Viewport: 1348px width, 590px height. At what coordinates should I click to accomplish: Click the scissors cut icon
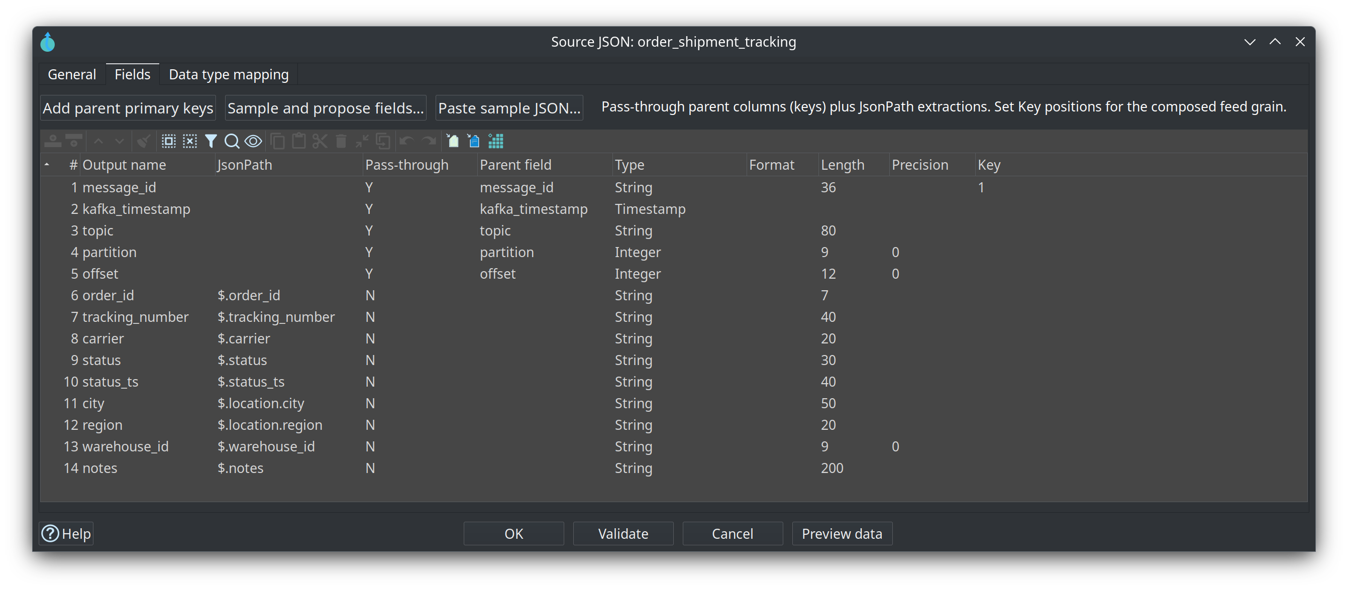[320, 141]
